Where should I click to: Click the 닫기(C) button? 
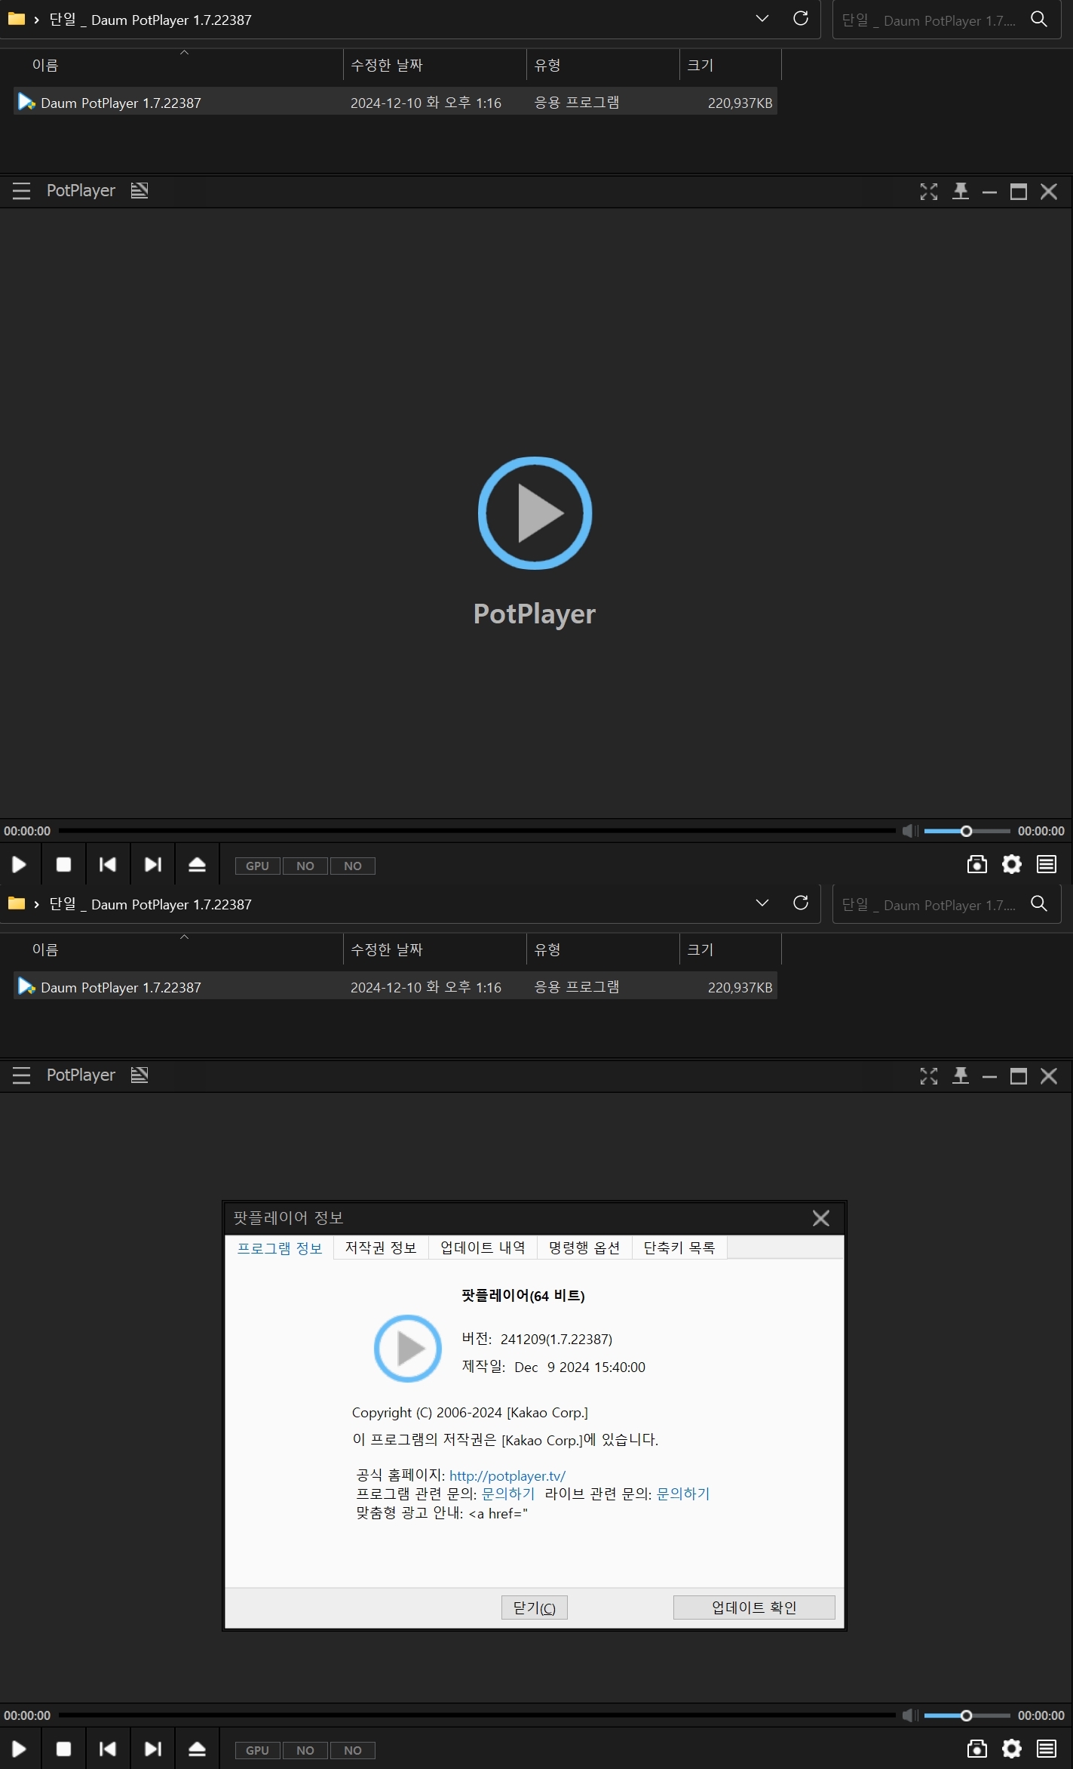click(535, 1607)
